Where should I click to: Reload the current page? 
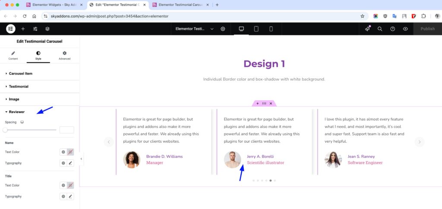(x=25, y=16)
